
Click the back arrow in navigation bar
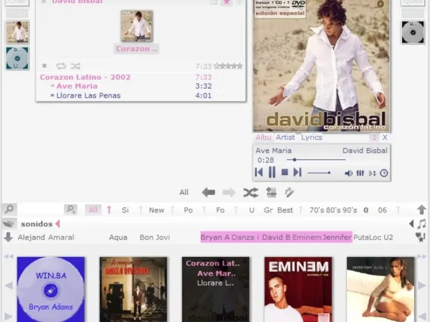[x=209, y=193]
